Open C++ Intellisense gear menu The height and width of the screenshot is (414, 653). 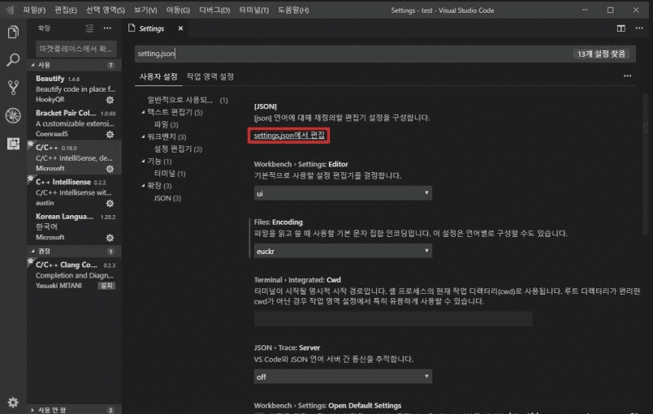[x=110, y=204]
